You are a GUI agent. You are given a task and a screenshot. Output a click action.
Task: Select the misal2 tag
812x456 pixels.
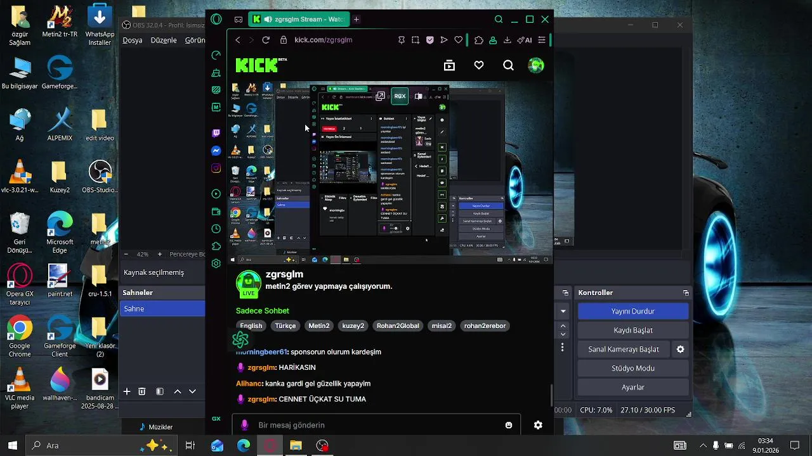(x=442, y=326)
